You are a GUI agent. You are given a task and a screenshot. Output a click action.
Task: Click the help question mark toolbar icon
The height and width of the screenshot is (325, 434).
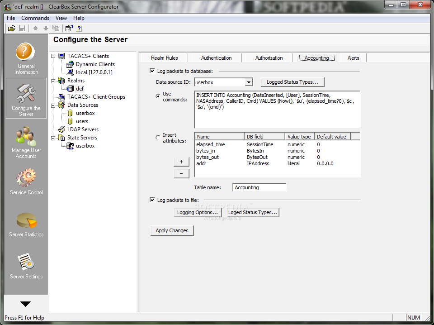point(79,28)
